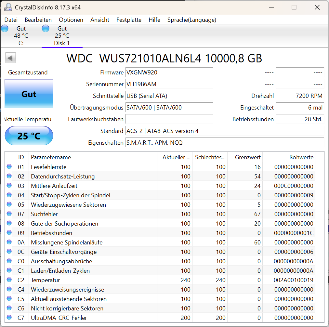Viewport: 329px width, 327px height.
Task: Click the Schnittstelle field USB (Serial ATA)
Action: pyautogui.click(x=169, y=96)
